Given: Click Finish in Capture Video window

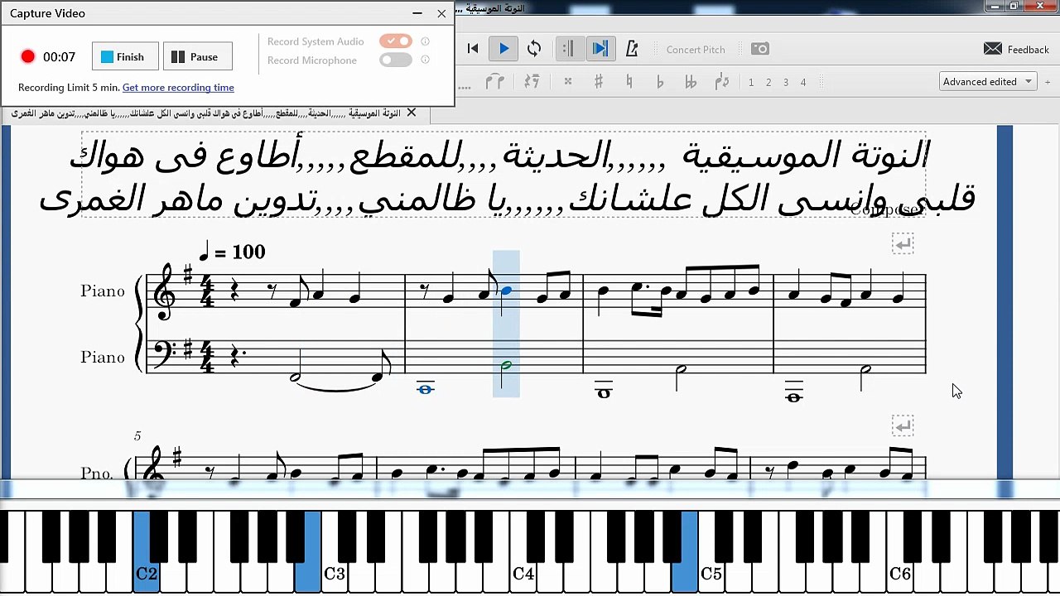Looking at the screenshot, I should pyautogui.click(x=125, y=56).
